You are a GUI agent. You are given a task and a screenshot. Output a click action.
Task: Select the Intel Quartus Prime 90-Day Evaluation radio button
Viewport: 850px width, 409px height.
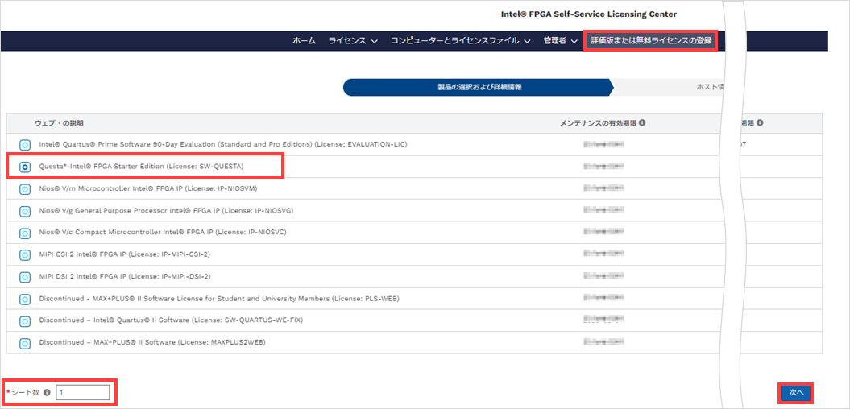[24, 145]
